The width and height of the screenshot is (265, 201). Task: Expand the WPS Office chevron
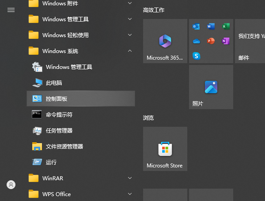click(x=130, y=194)
